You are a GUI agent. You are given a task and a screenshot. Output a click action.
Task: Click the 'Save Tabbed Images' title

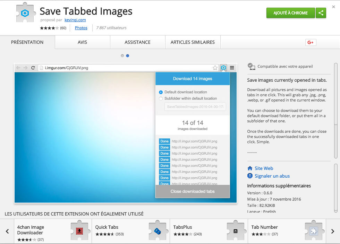pyautogui.click(x=86, y=11)
